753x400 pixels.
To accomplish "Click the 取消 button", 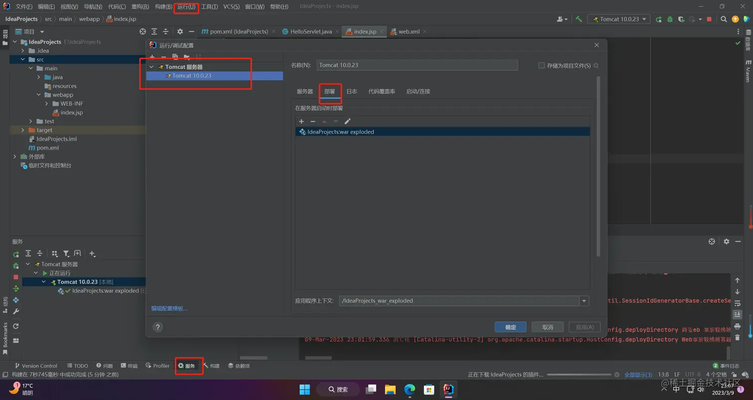I will pos(548,327).
